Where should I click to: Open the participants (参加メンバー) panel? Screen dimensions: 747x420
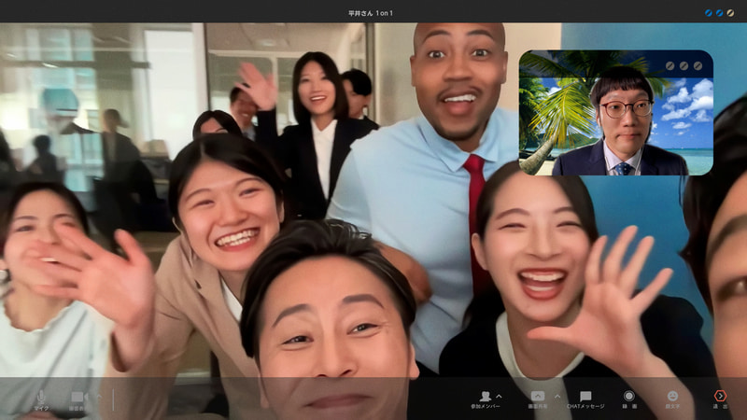tap(486, 397)
